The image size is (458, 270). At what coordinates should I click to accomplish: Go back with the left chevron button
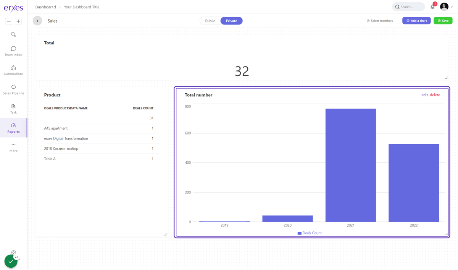(x=37, y=21)
